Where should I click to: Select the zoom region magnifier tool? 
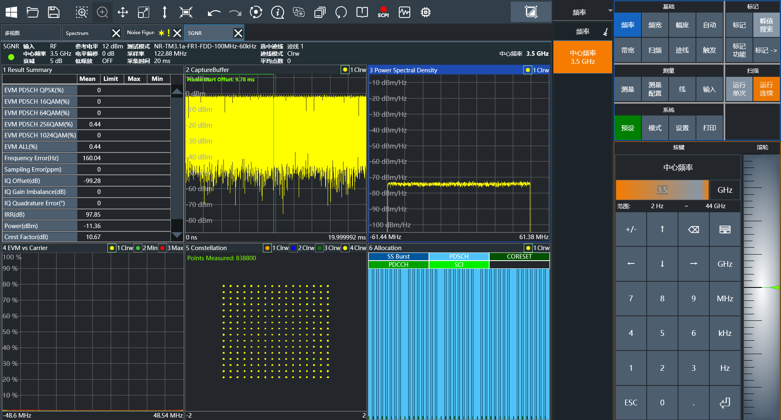coord(82,12)
